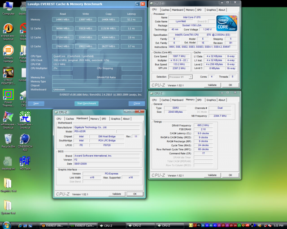Open the Recycle Bin

pyautogui.click(x=8, y=141)
